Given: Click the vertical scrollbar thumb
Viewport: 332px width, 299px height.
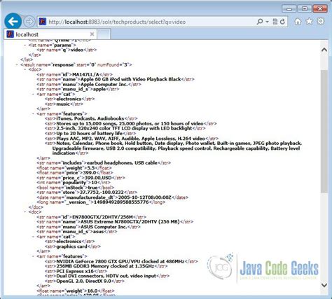Looking at the screenshot, I should click(324, 131).
